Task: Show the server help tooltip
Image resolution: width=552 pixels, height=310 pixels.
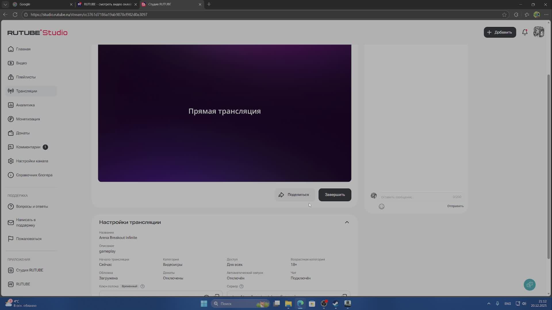Action: pos(241,286)
